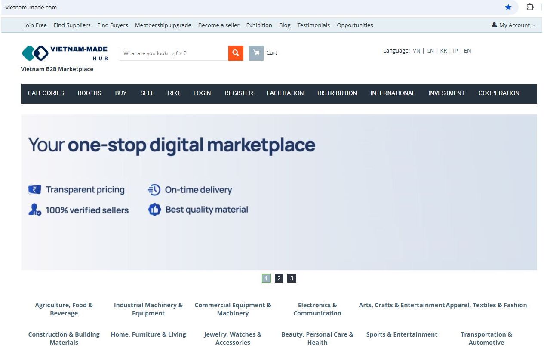Open Agriculture, Food & Beverage category
Image resolution: width=544 pixels, height=346 pixels.
click(64, 309)
